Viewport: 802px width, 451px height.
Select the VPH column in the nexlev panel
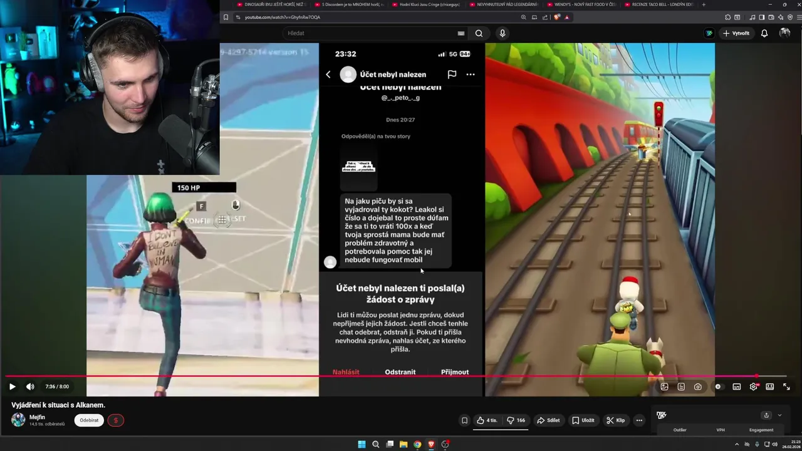point(721,430)
